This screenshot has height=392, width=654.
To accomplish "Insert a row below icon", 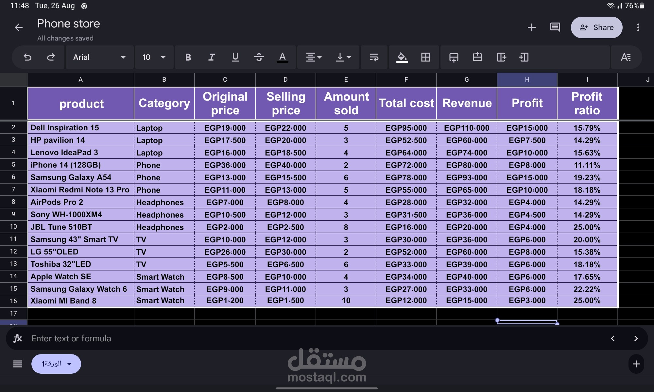I will (x=454, y=57).
